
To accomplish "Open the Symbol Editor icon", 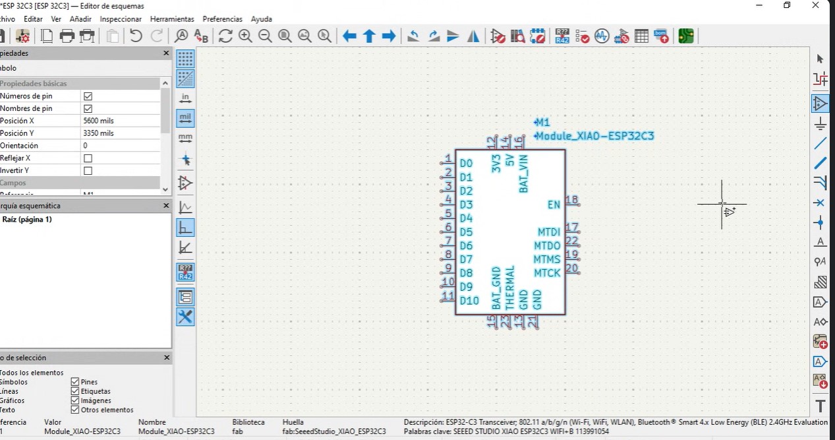I will [x=498, y=36].
